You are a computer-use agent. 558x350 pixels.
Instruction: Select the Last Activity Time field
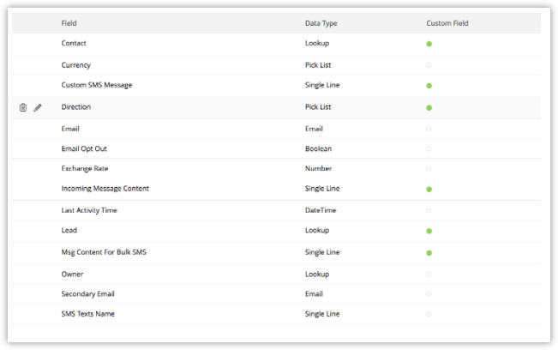click(89, 210)
